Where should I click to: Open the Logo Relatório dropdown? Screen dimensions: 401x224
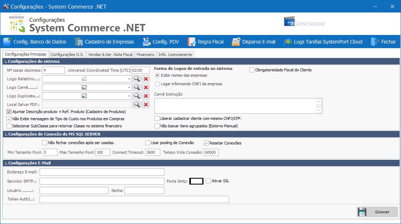[x=130, y=78]
